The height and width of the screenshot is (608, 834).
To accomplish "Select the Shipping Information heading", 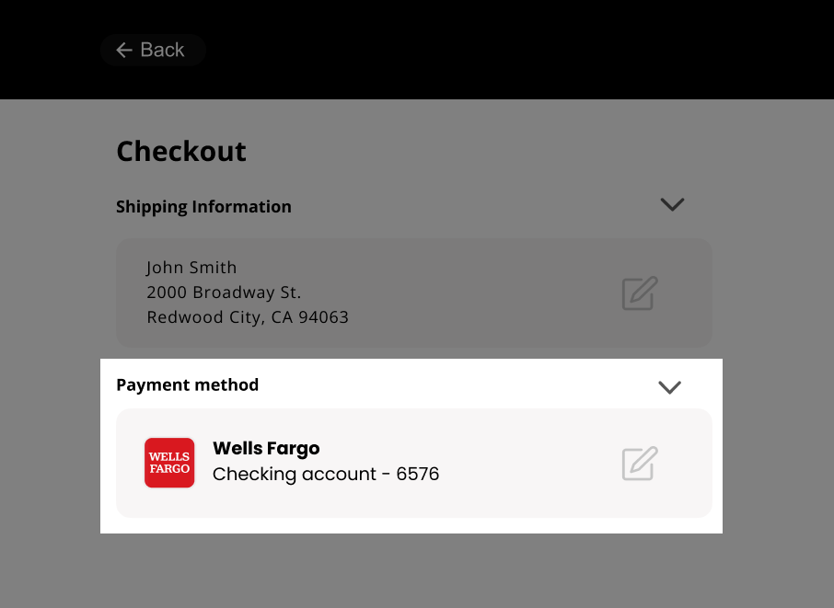I will [203, 207].
